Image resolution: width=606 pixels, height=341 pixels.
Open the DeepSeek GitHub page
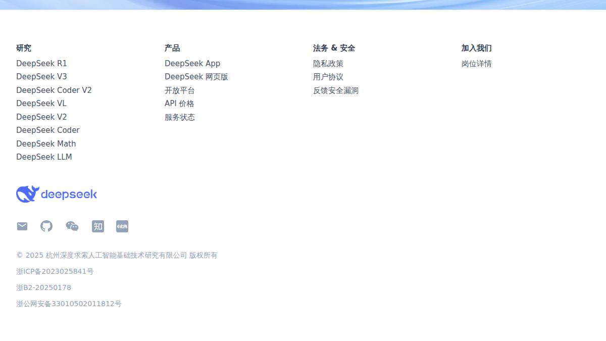click(x=46, y=226)
